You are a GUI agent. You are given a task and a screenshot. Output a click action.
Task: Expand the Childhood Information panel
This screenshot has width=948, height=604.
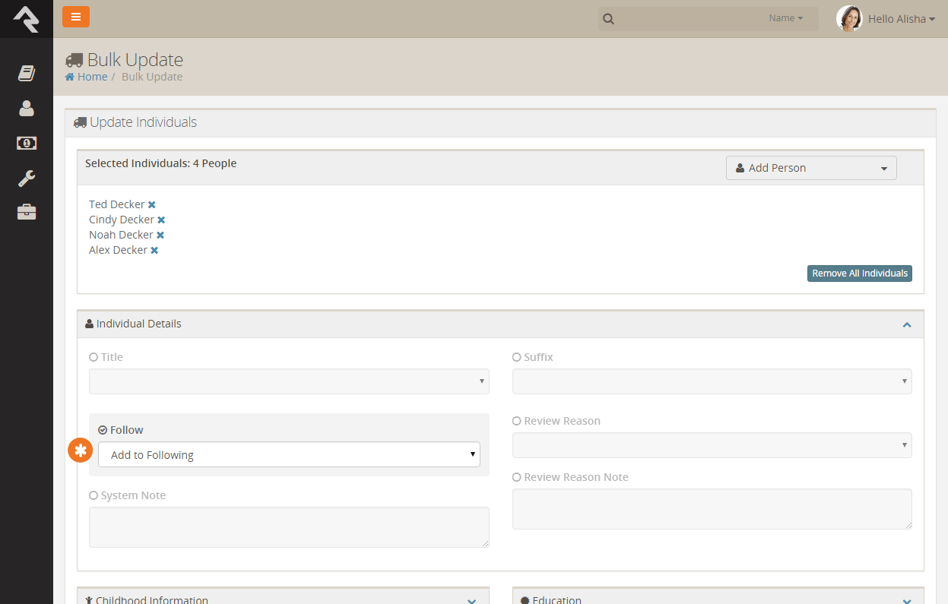471,600
